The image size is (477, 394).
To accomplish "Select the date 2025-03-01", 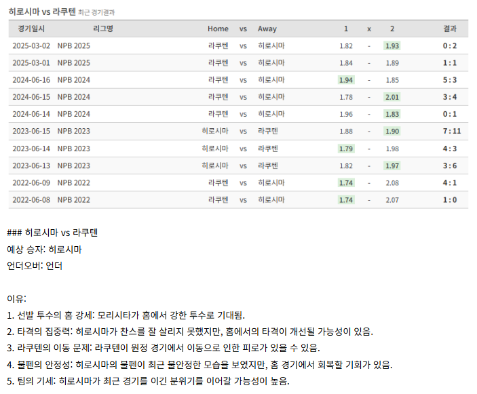I will [31, 62].
